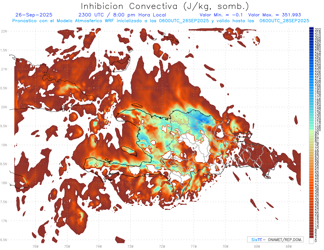The height and width of the screenshot is (250, 324).
Task: Click the latitude label '17N'
Action: [x=4, y=221]
